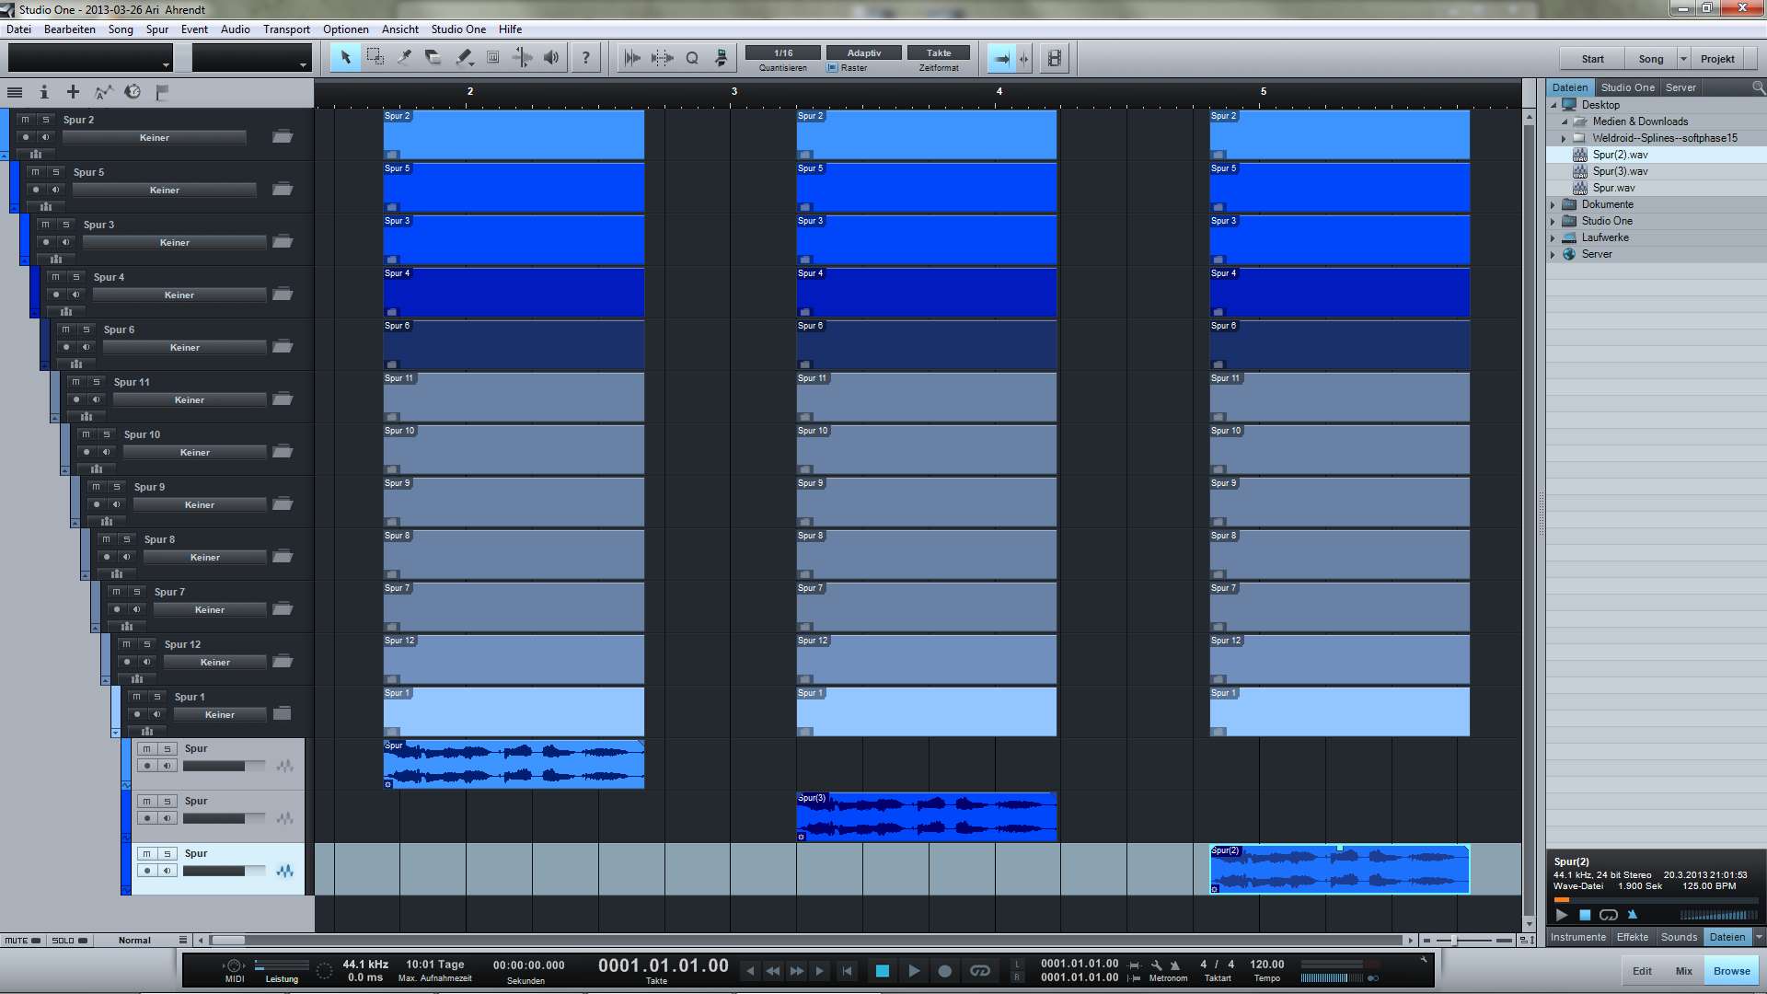Adjust volume slider of selected Spur track

(x=225, y=871)
